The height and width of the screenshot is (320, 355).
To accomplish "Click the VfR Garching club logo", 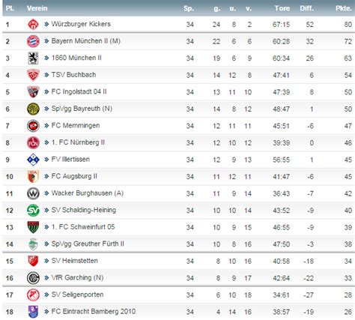I will 33,278.
